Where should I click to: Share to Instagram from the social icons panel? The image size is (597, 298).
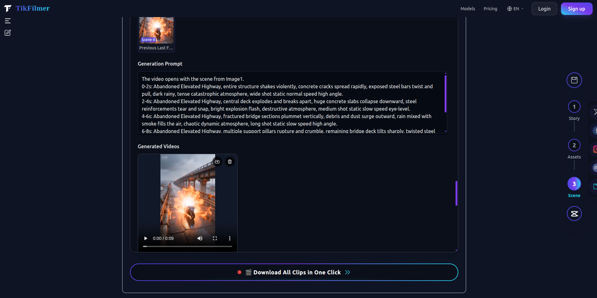pos(595,149)
